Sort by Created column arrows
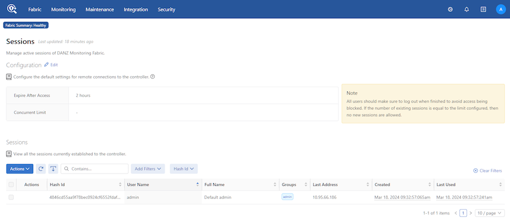The image size is (510, 222). pos(430,185)
